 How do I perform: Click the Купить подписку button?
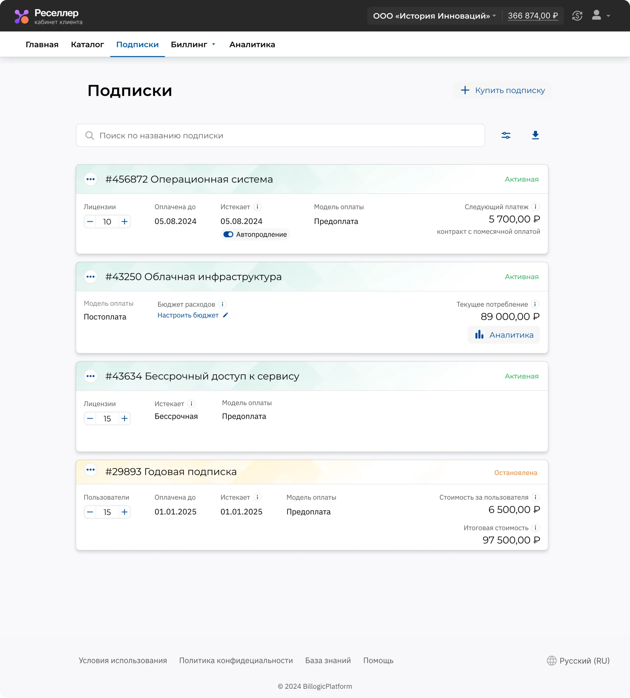[x=502, y=90]
